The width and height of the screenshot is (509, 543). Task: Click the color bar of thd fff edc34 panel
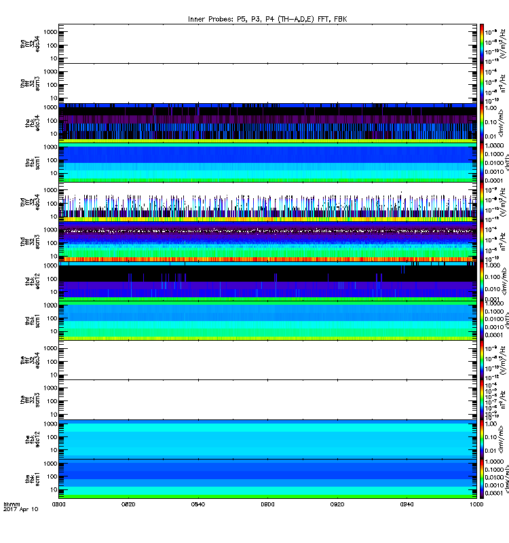pyautogui.click(x=482, y=202)
